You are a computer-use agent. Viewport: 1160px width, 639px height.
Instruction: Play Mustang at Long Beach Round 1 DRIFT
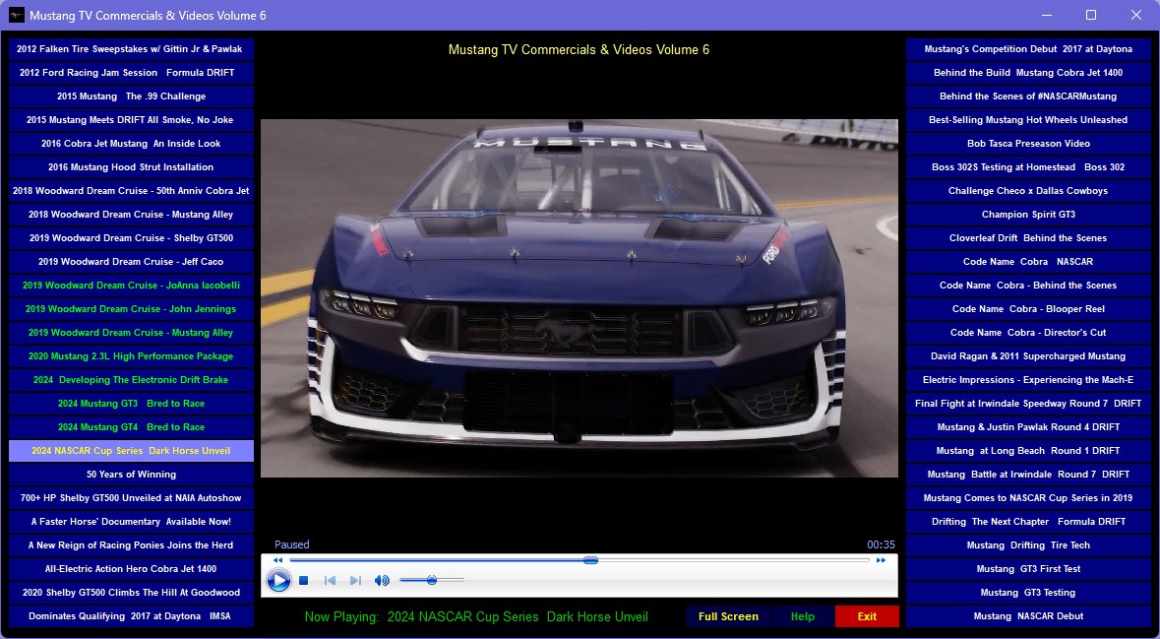click(x=1028, y=451)
